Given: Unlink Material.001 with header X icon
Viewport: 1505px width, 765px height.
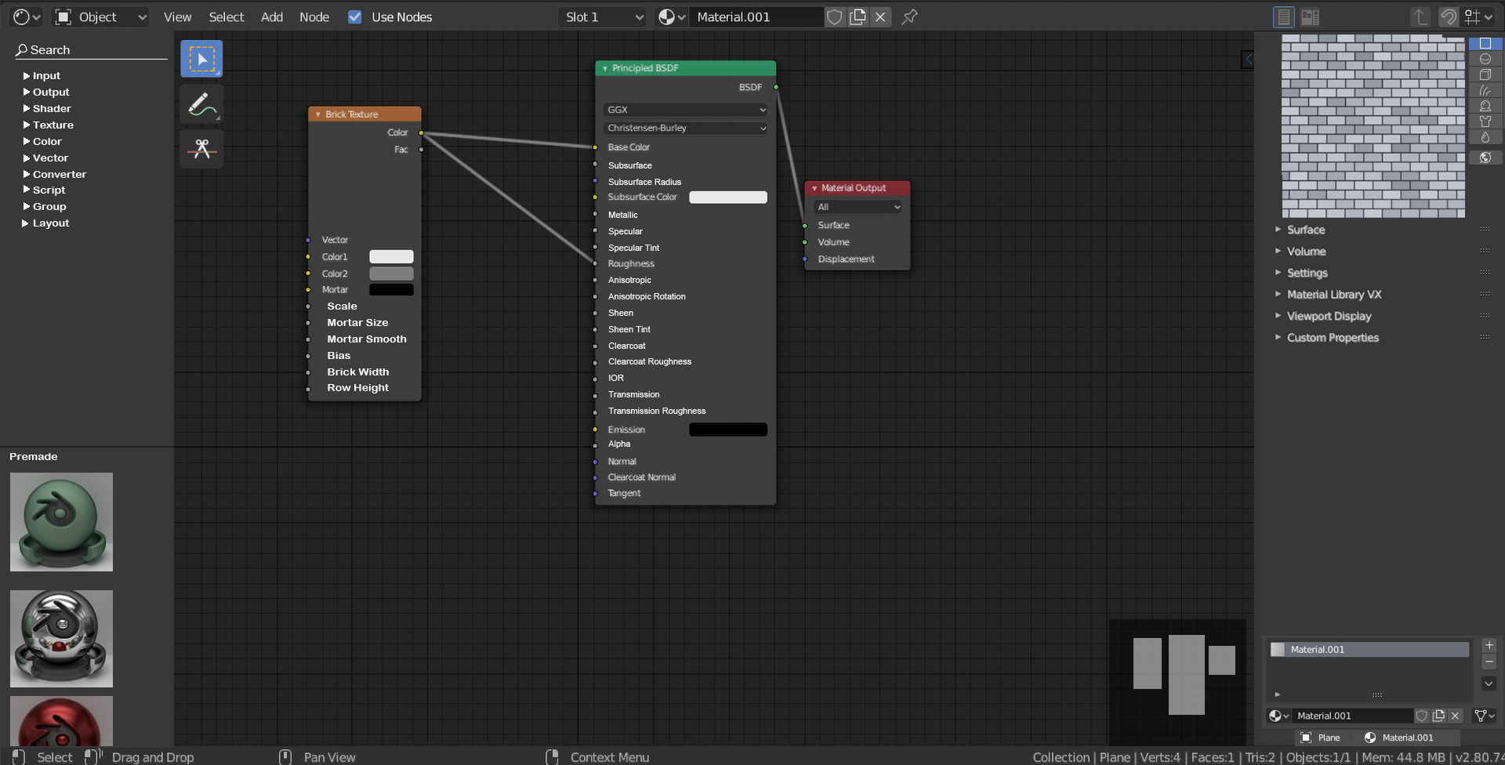Looking at the screenshot, I should click(880, 16).
